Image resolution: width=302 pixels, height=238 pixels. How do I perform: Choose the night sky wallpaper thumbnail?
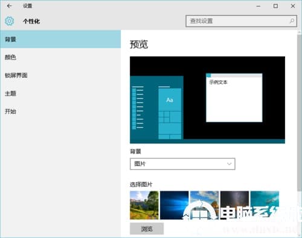tap(234, 205)
